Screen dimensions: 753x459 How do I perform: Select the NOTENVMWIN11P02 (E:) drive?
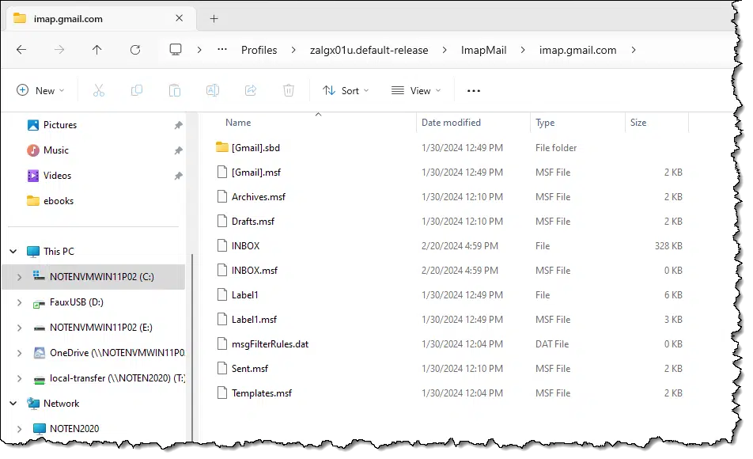101,328
